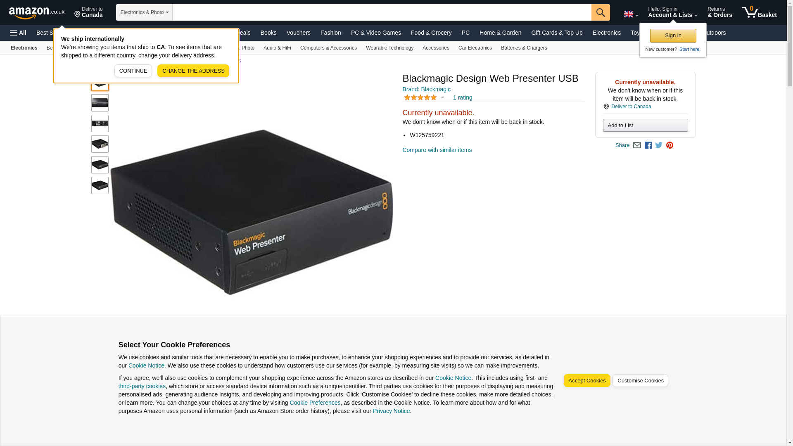Share via the email envelope icon
The width and height of the screenshot is (793, 446).
coord(637,145)
